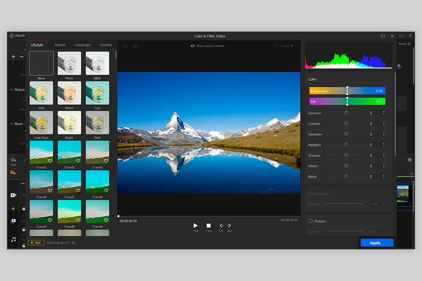The width and height of the screenshot is (422, 281).
Task: Click Reset All in the editor toolbar
Action: pyautogui.click(x=284, y=46)
